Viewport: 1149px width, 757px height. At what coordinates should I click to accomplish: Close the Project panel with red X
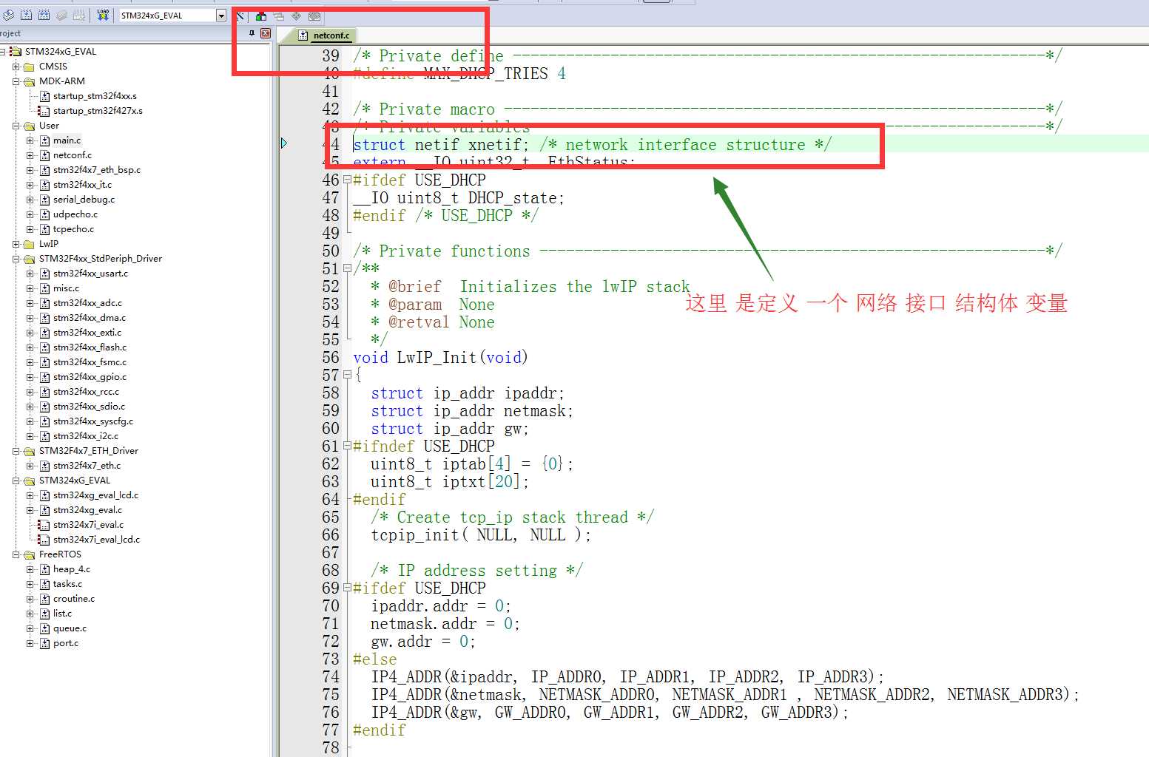[266, 33]
